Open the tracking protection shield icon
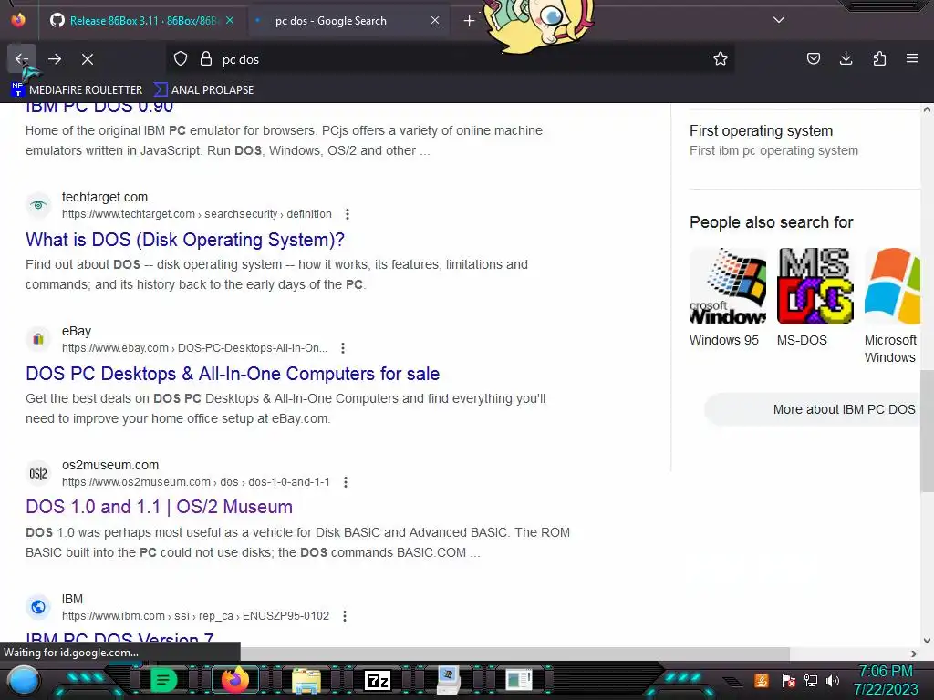The image size is (934, 700). point(181,59)
